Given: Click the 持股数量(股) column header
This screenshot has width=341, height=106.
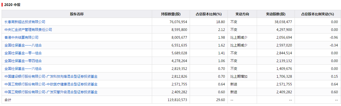Looking at the screenshot, I should tap(171, 14).
